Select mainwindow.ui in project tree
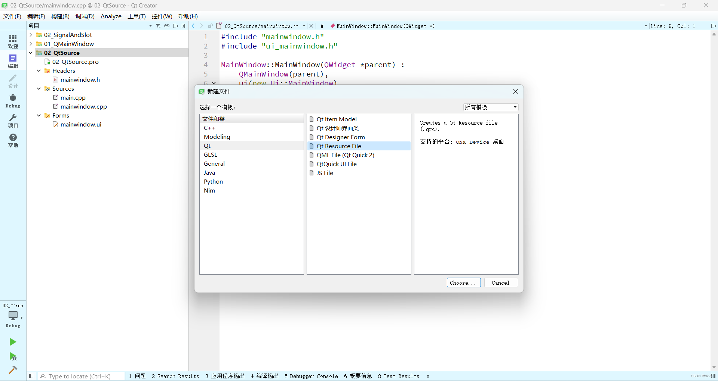Screen dimensions: 718x381 (81, 124)
